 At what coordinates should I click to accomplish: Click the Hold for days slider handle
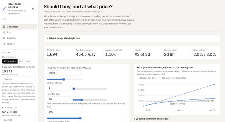[82, 100]
